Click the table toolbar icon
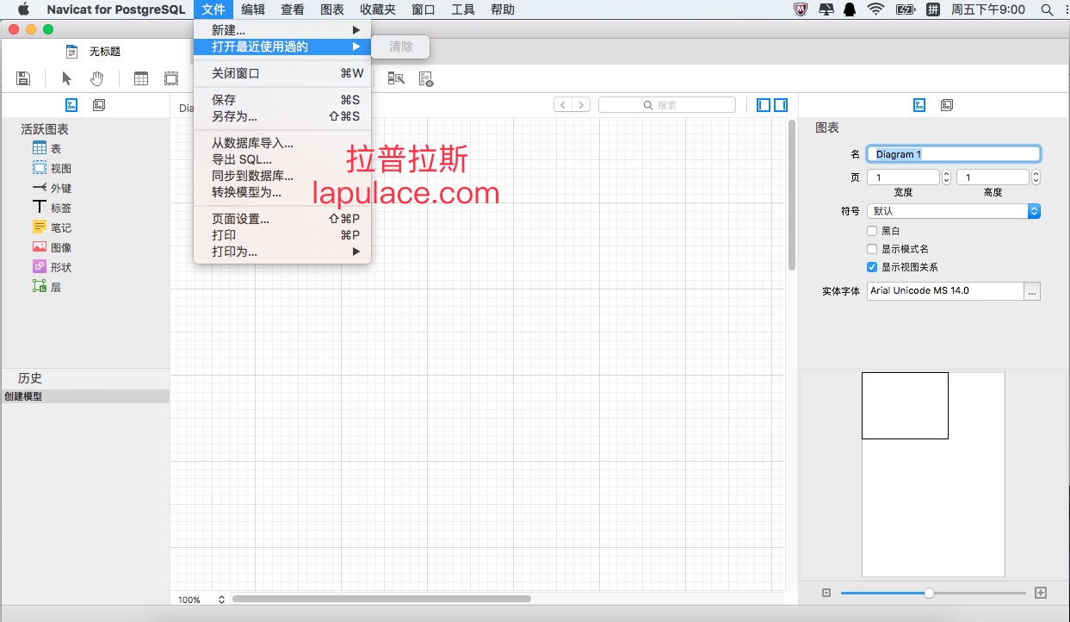This screenshot has height=622, width=1070. tap(141, 78)
